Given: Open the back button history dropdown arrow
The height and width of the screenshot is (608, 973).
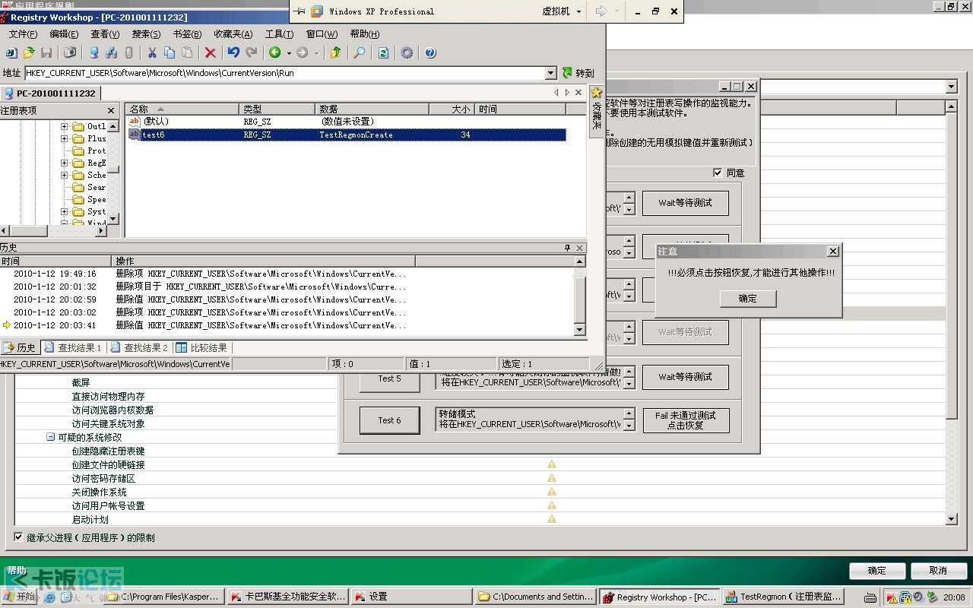Looking at the screenshot, I should click(x=288, y=53).
